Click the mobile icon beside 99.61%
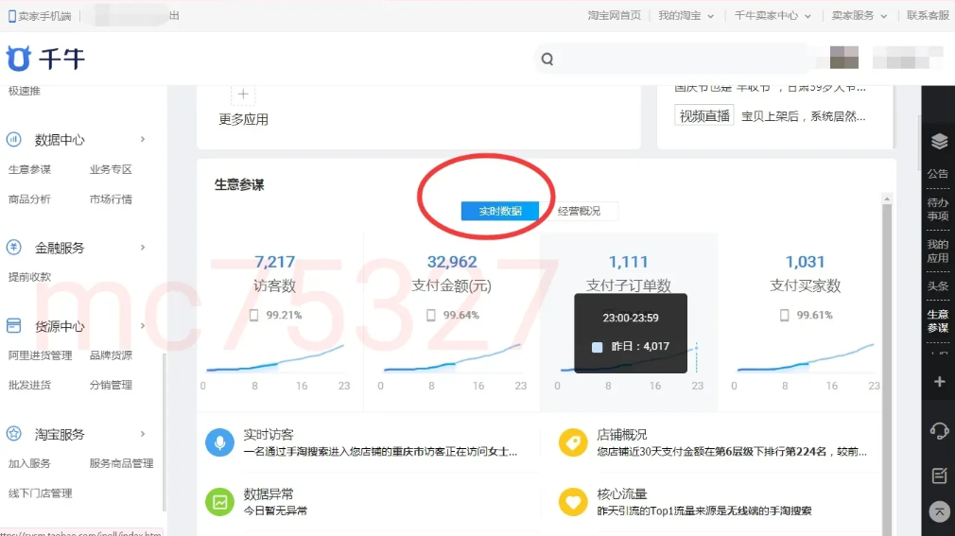Screen dimensions: 955x536 [x=785, y=315]
